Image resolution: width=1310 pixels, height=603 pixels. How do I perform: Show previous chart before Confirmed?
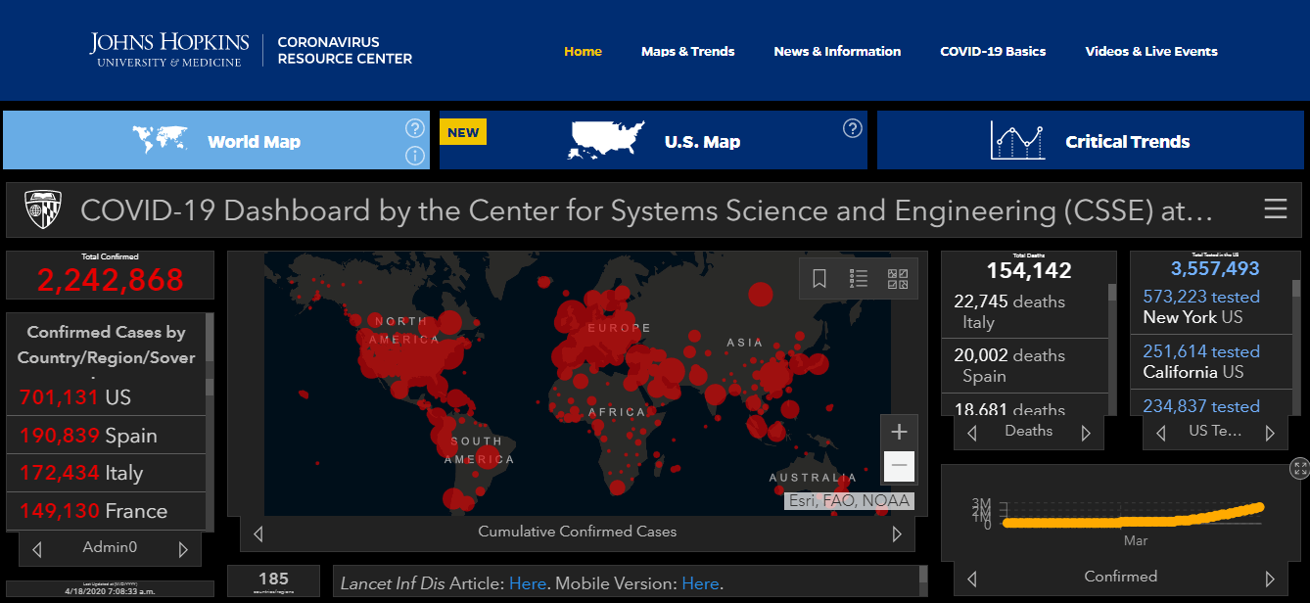click(970, 578)
